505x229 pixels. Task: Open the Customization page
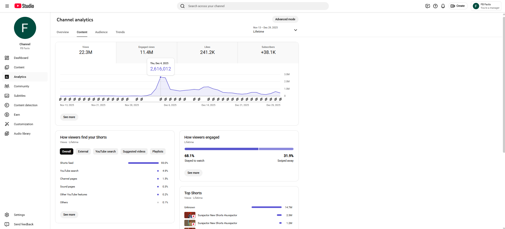(x=23, y=124)
